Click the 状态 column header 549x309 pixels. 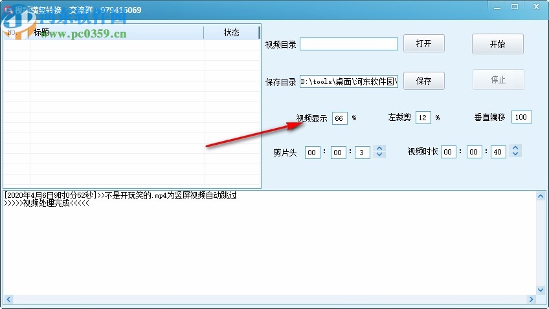point(231,32)
